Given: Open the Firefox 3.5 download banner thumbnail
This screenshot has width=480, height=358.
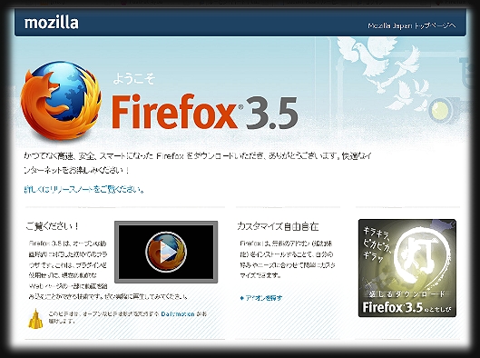Looking at the screenshot, I should pyautogui.click(x=407, y=268).
